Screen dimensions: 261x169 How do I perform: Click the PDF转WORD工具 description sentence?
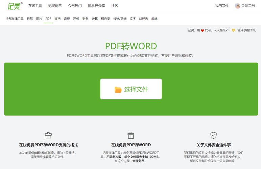point(131,56)
